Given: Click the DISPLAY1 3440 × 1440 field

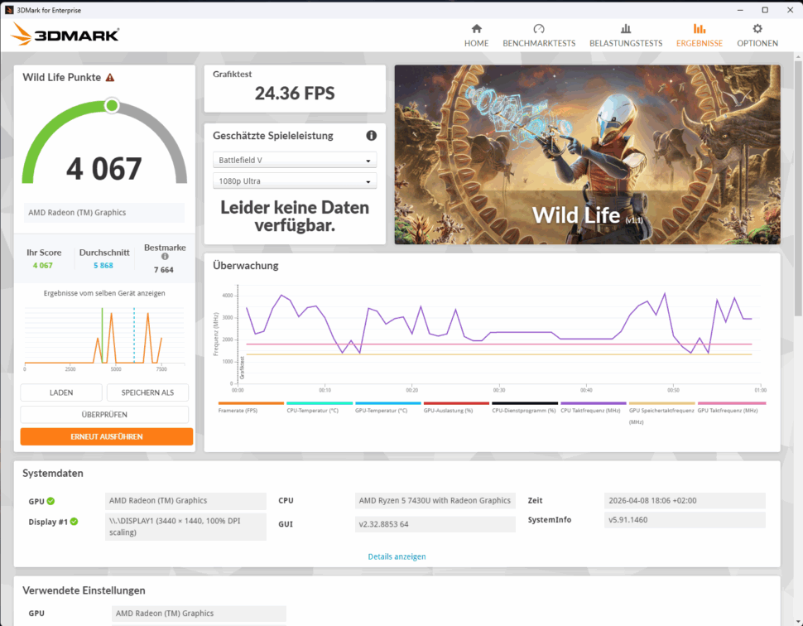Looking at the screenshot, I should click(185, 527).
